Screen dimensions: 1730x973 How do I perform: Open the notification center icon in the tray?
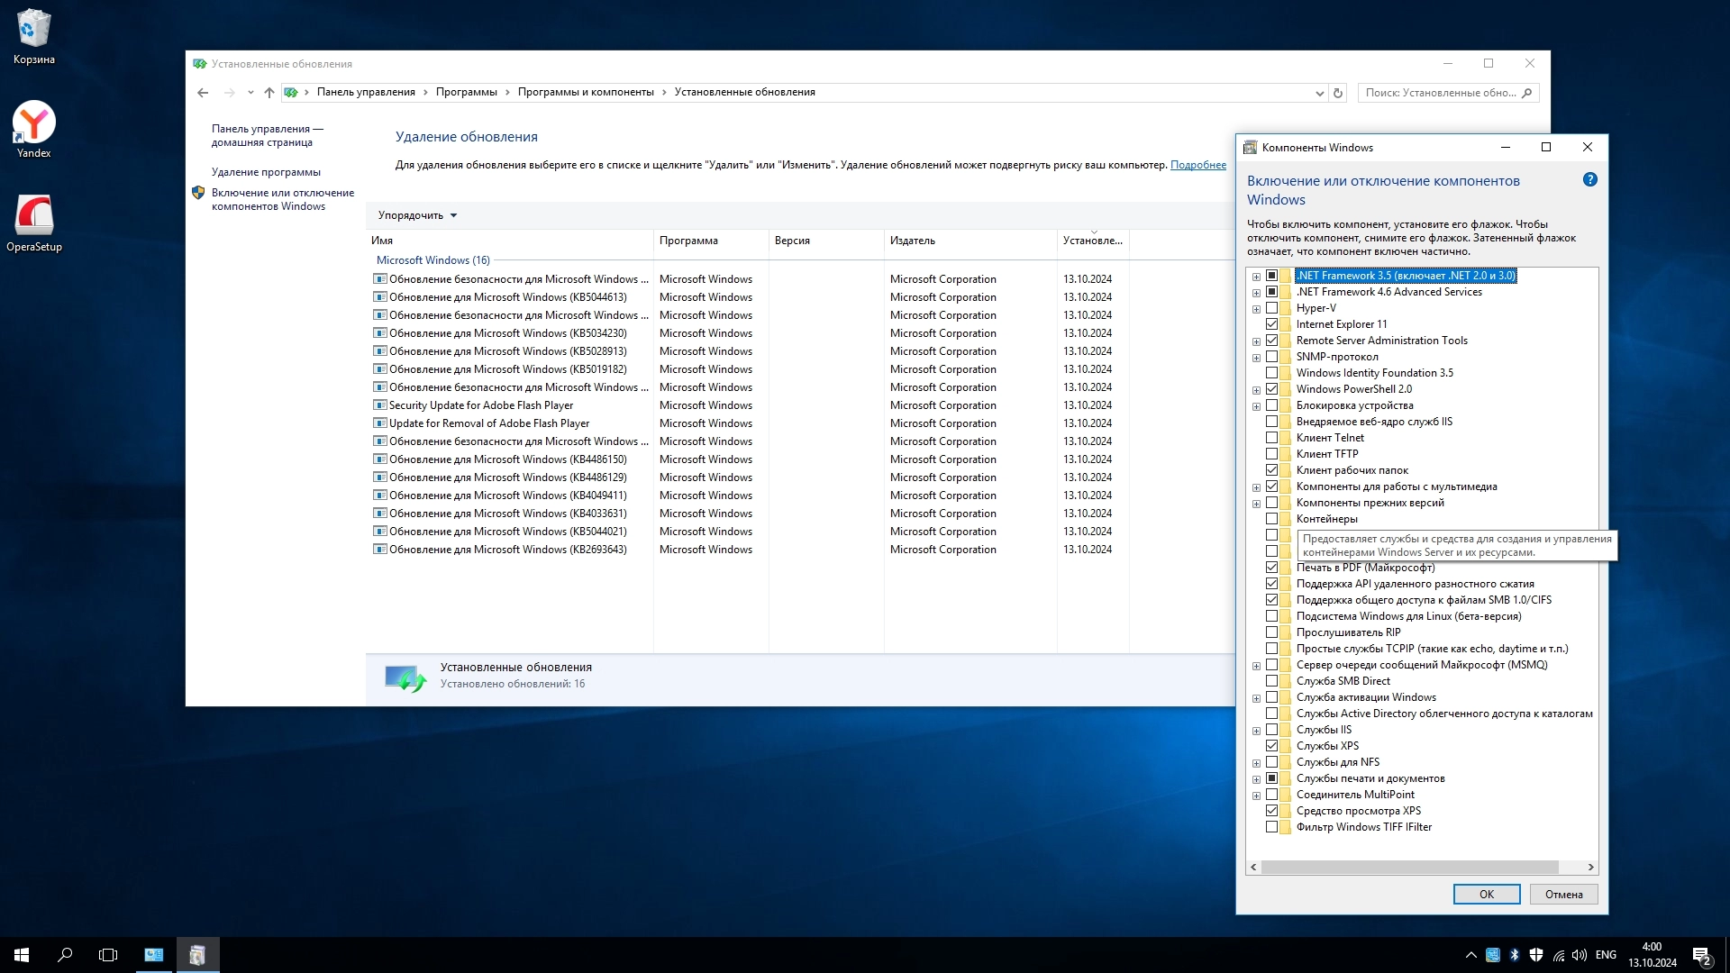[x=1701, y=955]
